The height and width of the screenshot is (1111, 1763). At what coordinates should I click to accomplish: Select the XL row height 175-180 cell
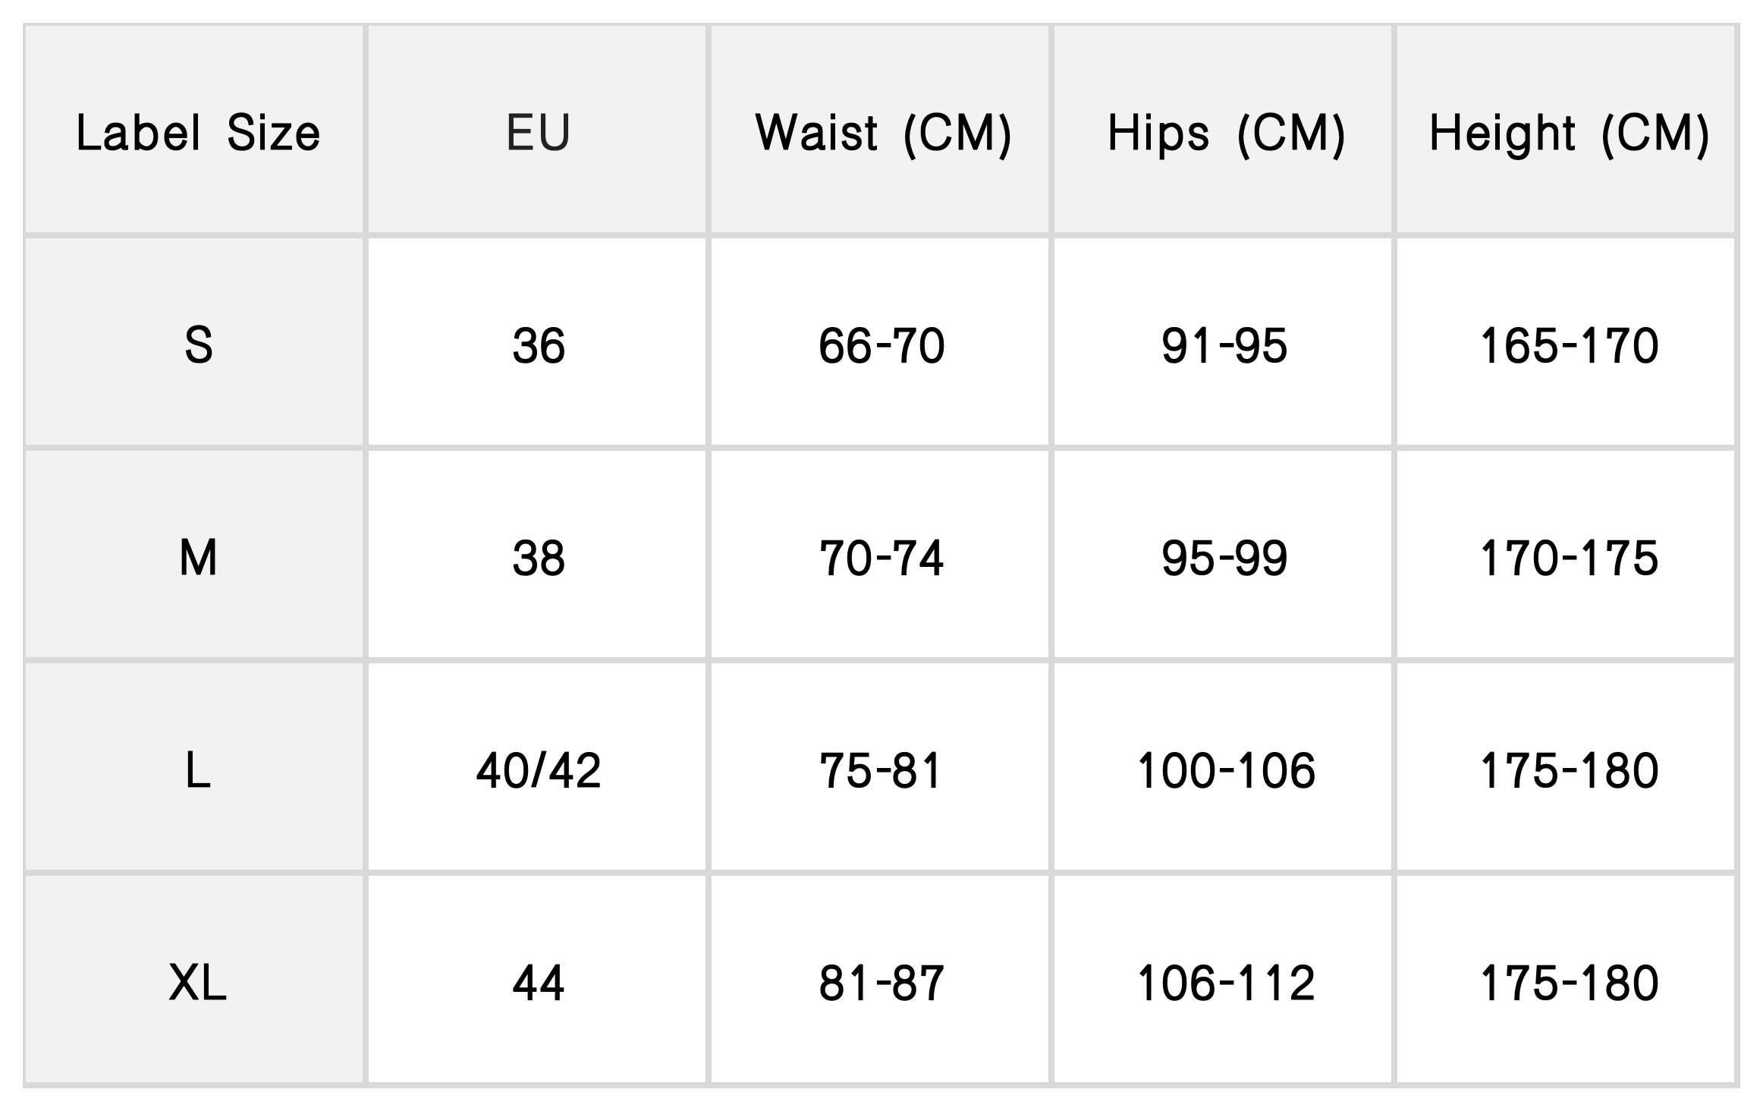coord(1568,984)
